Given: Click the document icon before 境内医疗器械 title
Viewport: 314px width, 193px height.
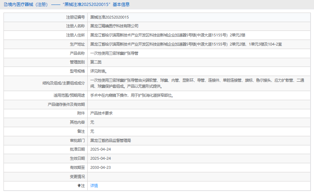Looking at the screenshot, I should click(6, 5).
